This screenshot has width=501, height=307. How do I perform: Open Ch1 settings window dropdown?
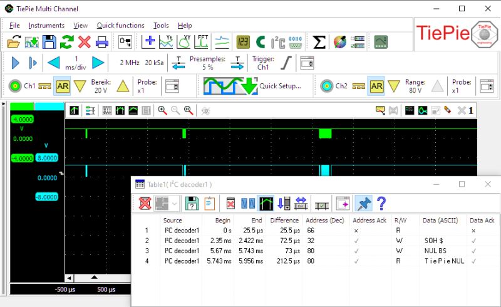tap(172, 86)
